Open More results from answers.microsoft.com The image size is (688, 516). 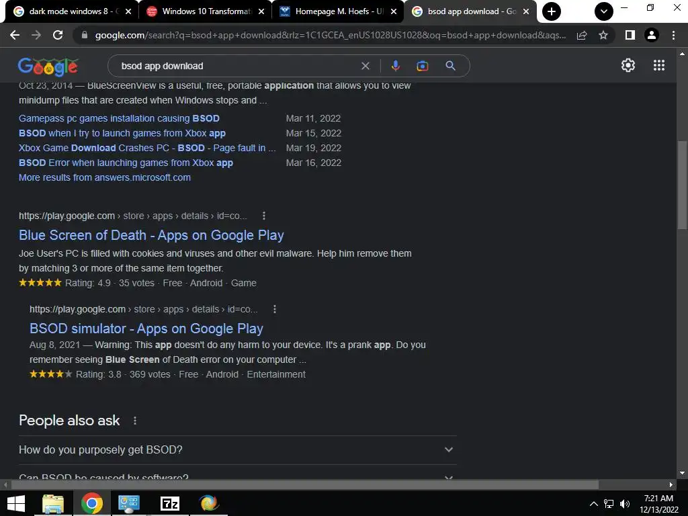pos(105,177)
